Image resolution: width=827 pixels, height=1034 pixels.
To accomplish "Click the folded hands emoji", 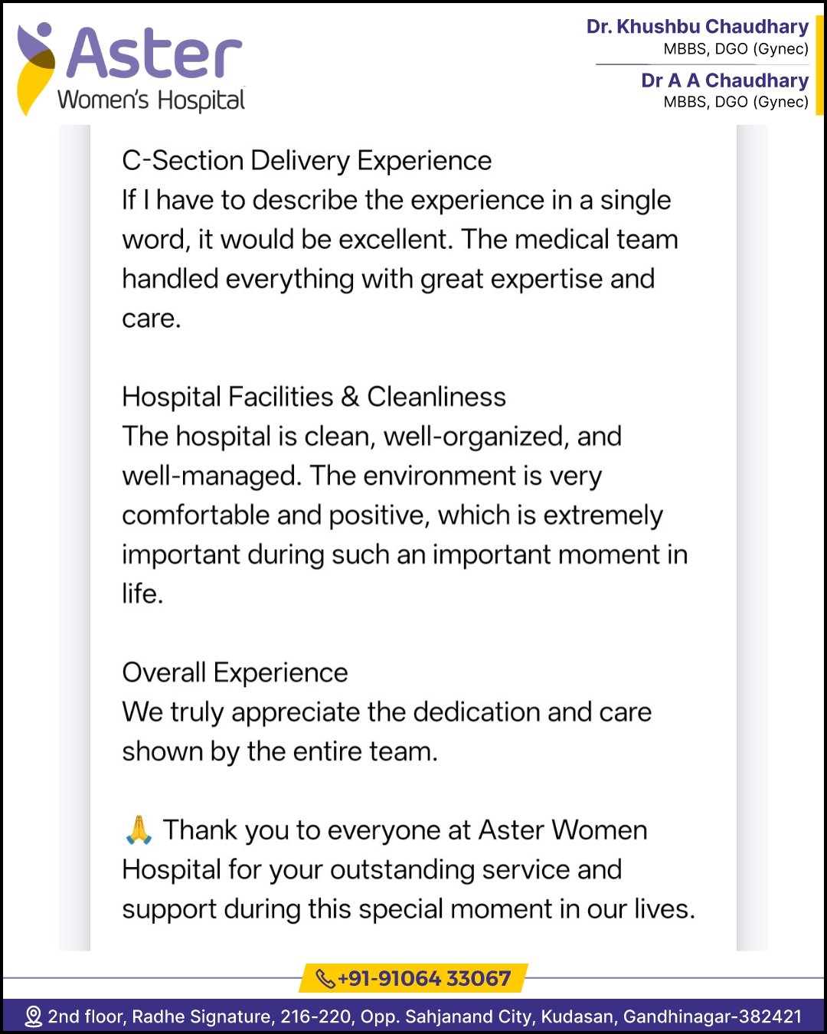I will pos(139,830).
